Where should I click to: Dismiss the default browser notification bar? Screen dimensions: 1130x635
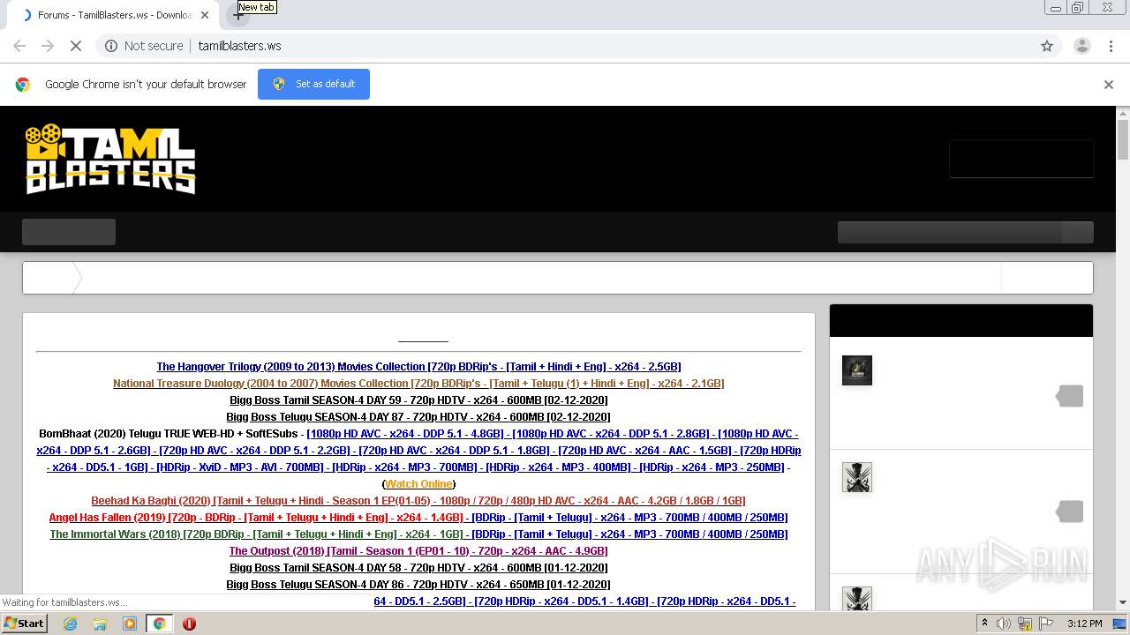1109,85
